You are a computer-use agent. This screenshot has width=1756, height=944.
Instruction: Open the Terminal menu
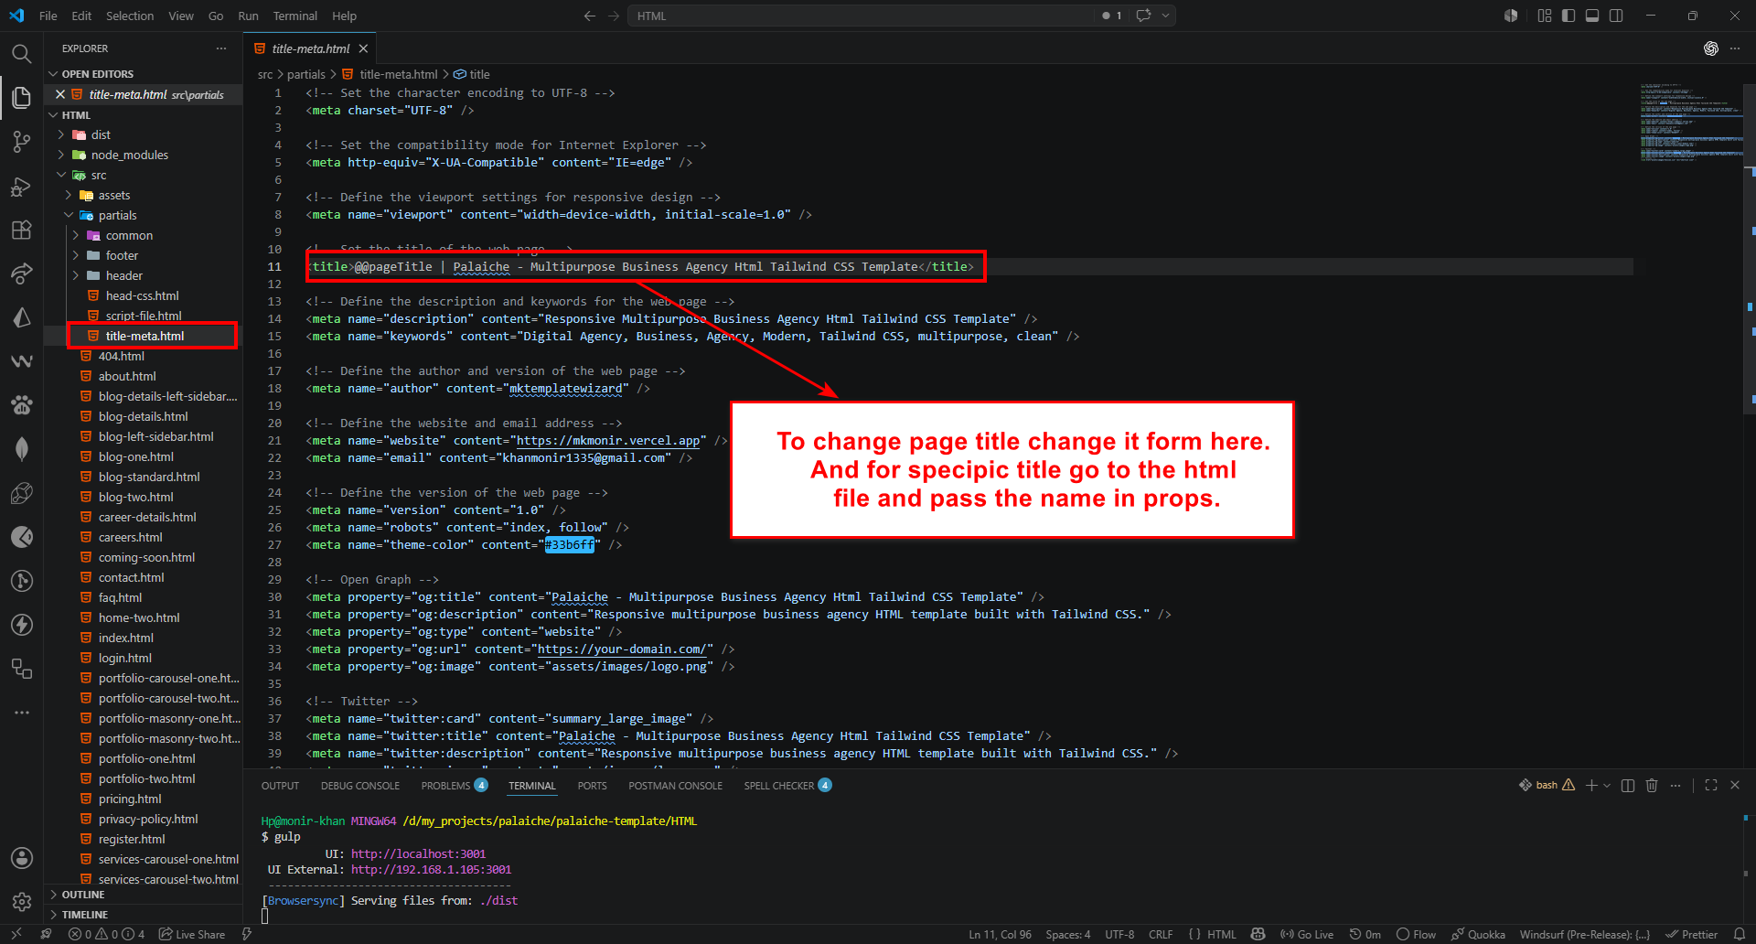coord(294,16)
